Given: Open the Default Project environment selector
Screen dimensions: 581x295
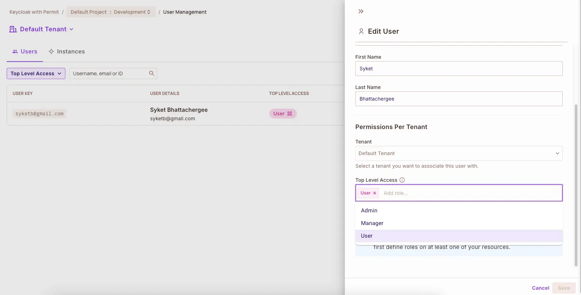Looking at the screenshot, I should [x=111, y=12].
